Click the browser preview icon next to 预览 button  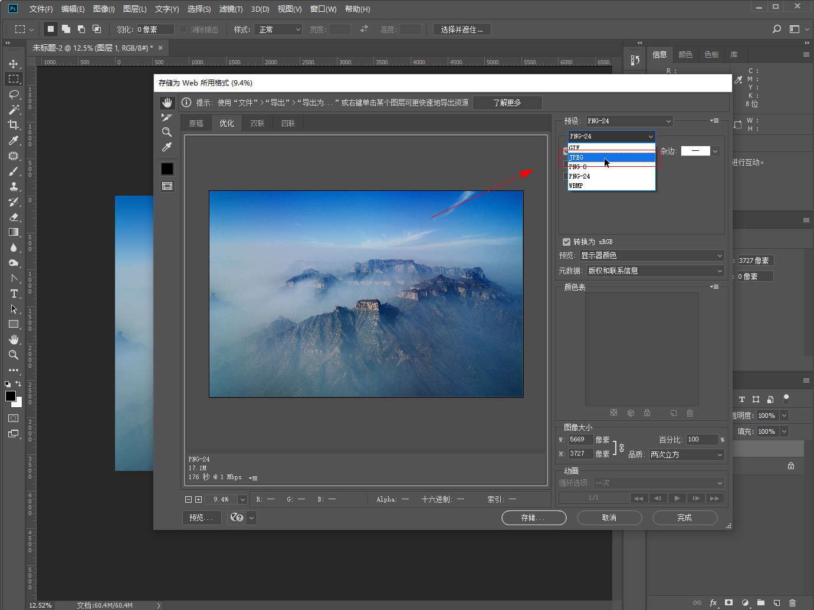(237, 517)
